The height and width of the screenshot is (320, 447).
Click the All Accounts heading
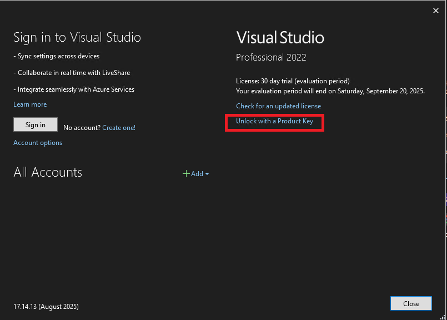pyautogui.click(x=48, y=172)
